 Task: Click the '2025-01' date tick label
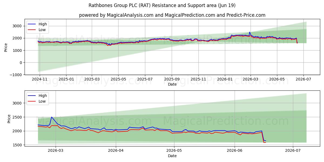pos(66,79)
